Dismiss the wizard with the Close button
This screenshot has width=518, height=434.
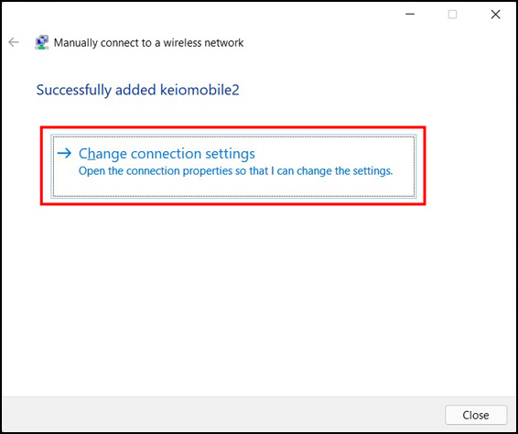476,415
